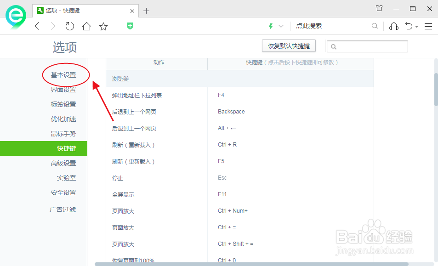Click 停止 action row
Viewport: 438px width, 266px height.
point(118,178)
